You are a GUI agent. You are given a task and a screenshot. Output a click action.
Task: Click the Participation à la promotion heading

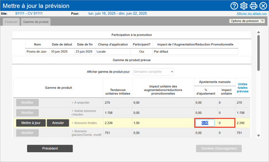point(132,35)
